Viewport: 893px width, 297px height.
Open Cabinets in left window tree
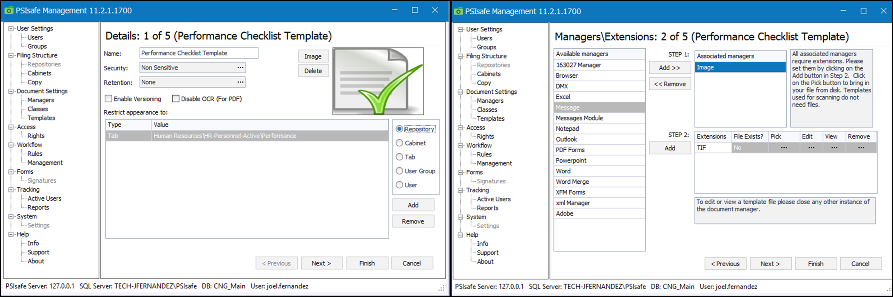[39, 73]
